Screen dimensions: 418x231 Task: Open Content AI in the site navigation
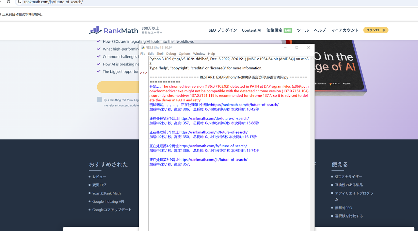(251, 30)
